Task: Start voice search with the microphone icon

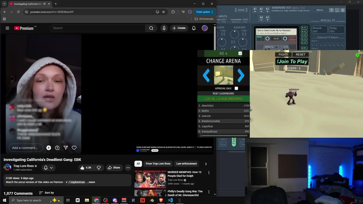Action: click(x=164, y=28)
